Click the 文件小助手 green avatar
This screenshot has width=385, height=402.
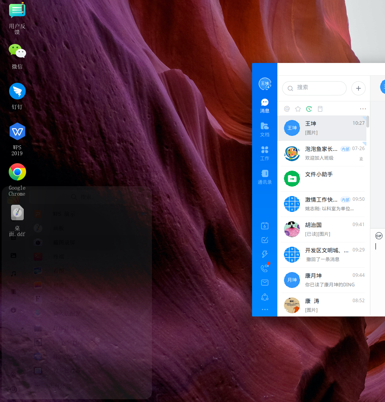pyautogui.click(x=292, y=179)
